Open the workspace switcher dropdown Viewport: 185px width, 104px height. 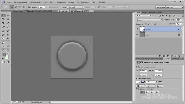click(169, 7)
